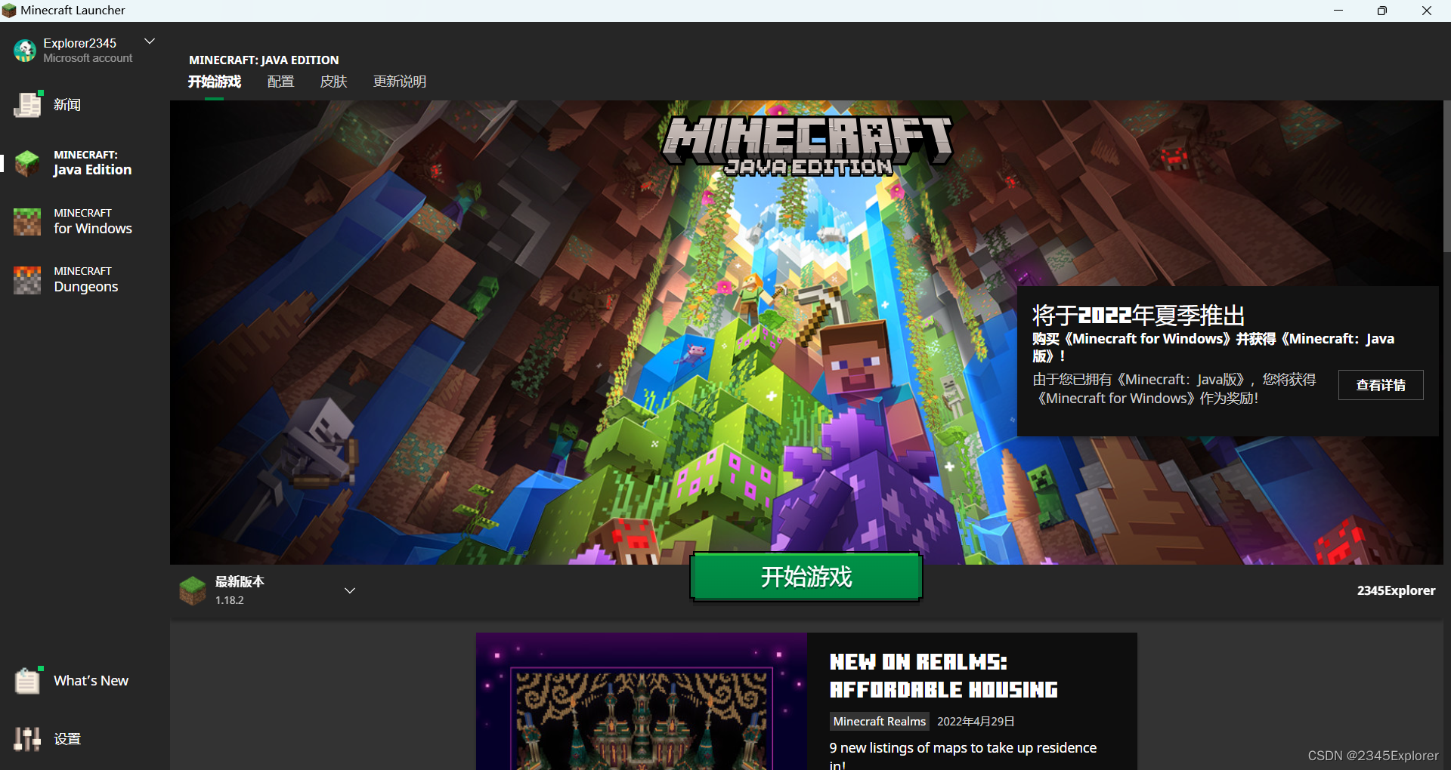Click the Minecraft Java Edition logo banner
Image resolution: width=1451 pixels, height=770 pixels.
coord(806,146)
